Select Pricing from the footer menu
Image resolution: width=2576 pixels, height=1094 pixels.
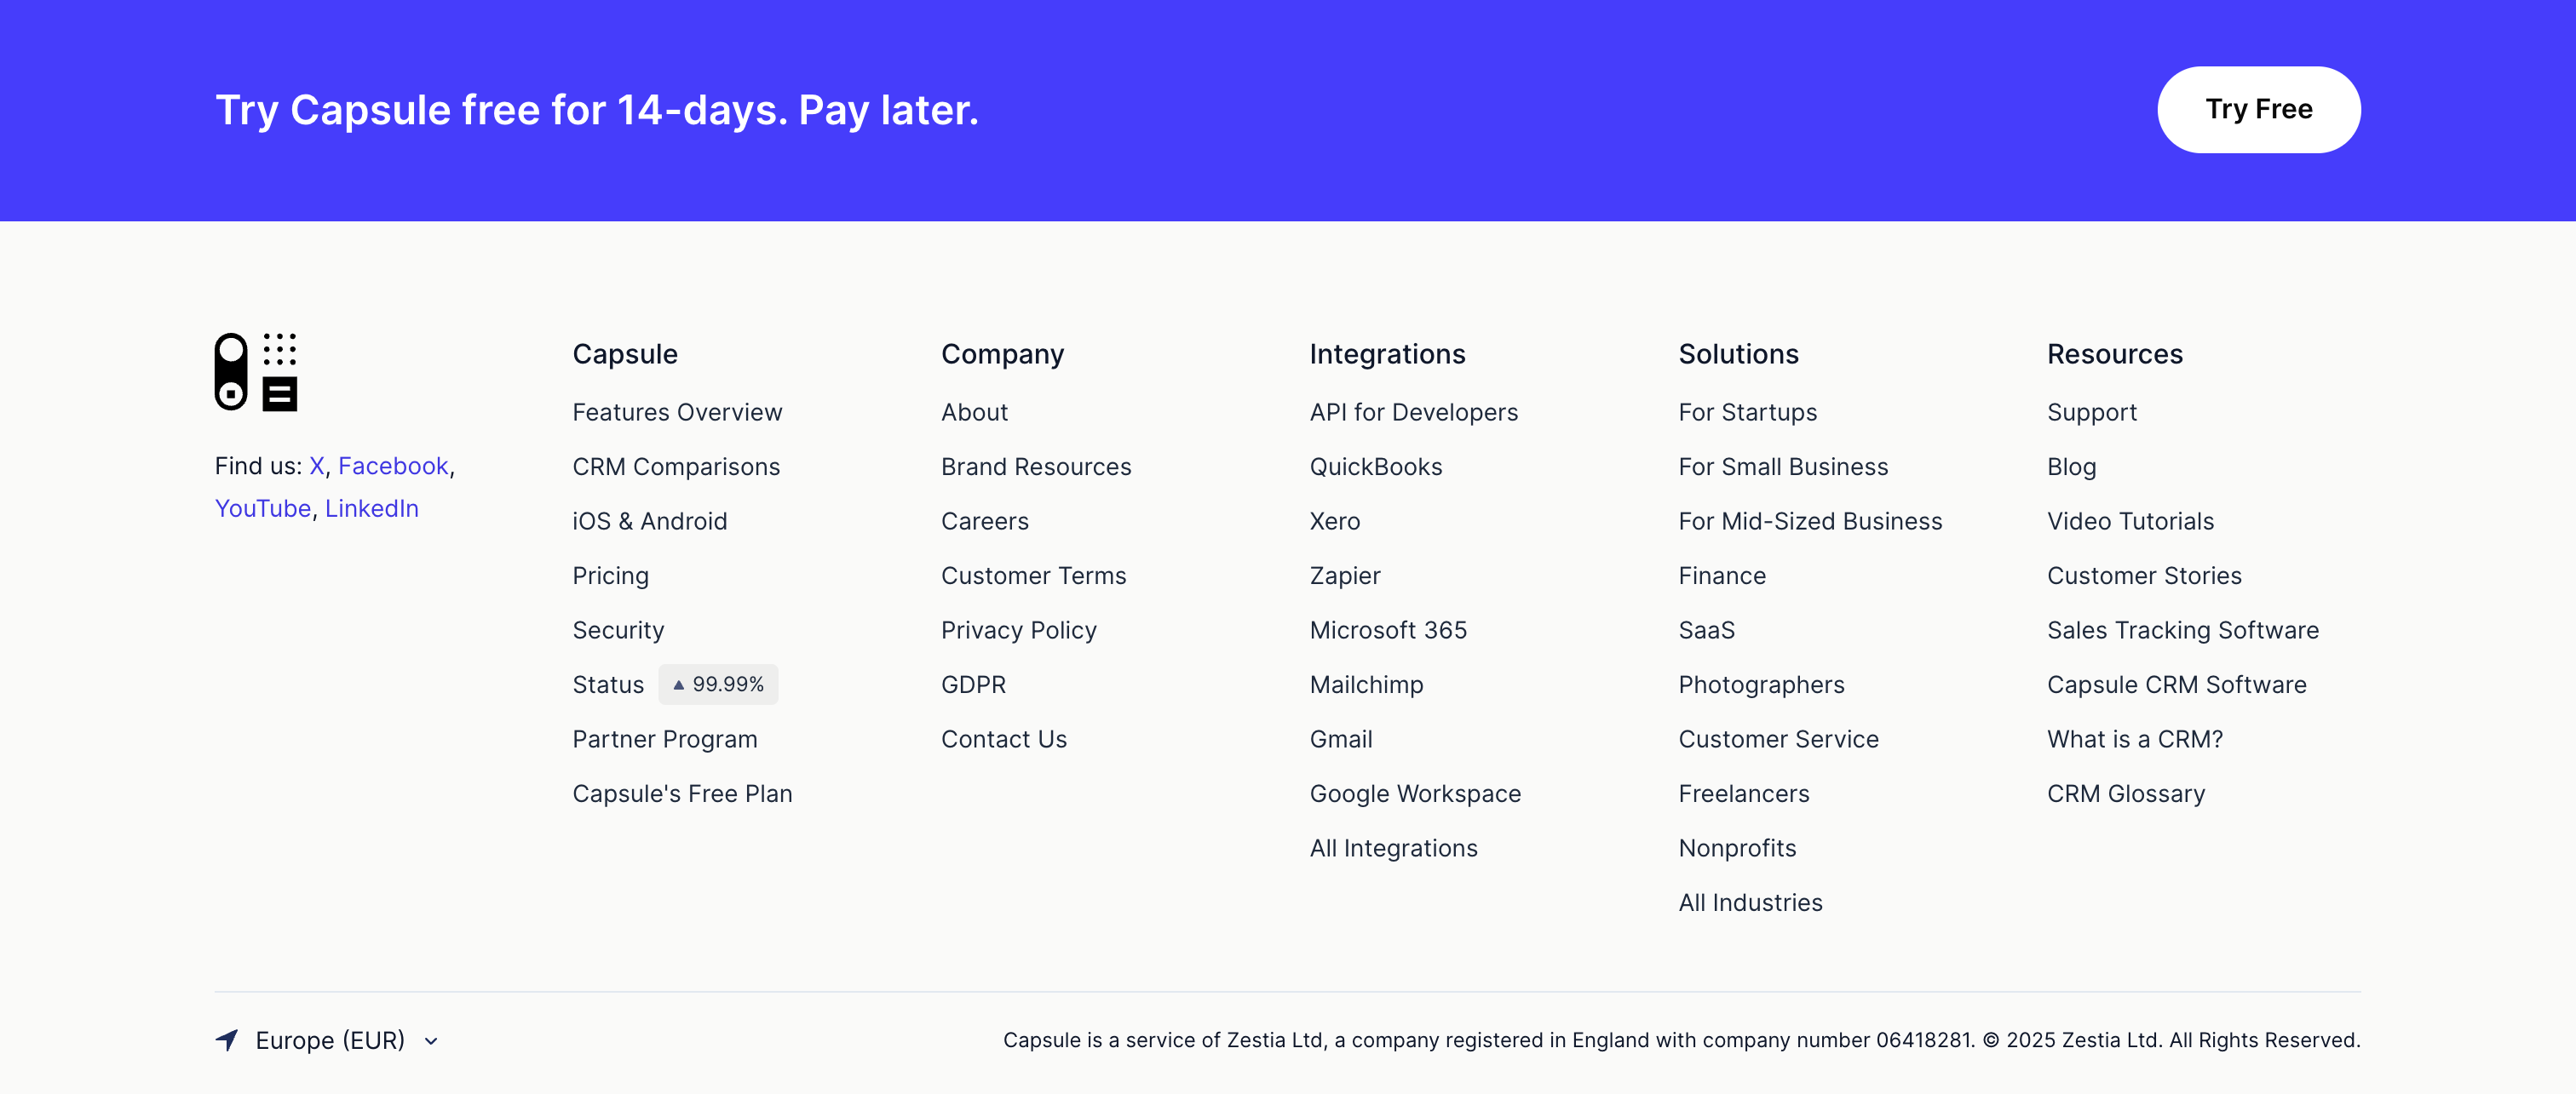coord(610,576)
